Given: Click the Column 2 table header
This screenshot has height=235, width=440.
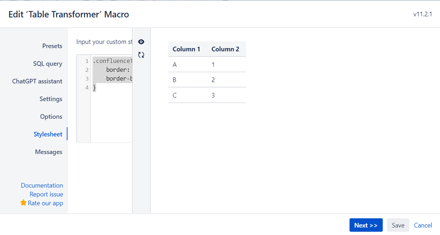Looking at the screenshot, I should [226, 49].
